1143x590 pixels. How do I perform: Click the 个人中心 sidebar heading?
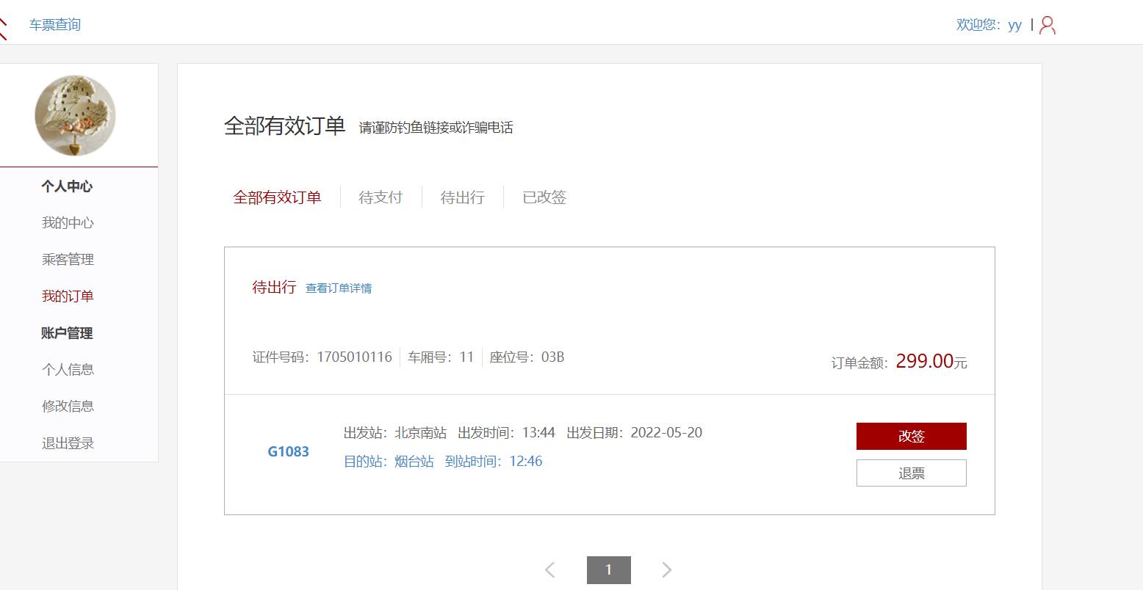[67, 186]
